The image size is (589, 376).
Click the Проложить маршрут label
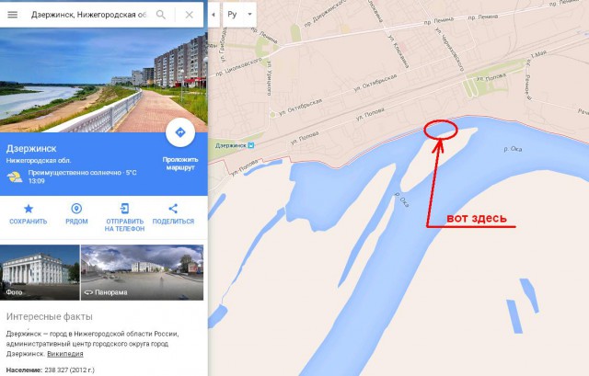(x=180, y=164)
